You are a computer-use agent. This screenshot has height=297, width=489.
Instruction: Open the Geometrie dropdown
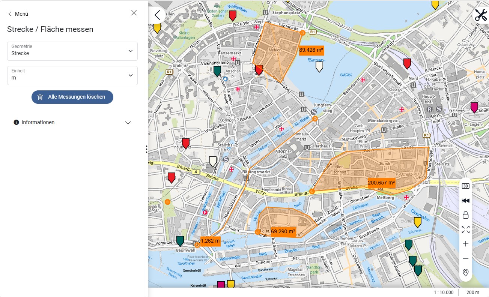coord(72,51)
